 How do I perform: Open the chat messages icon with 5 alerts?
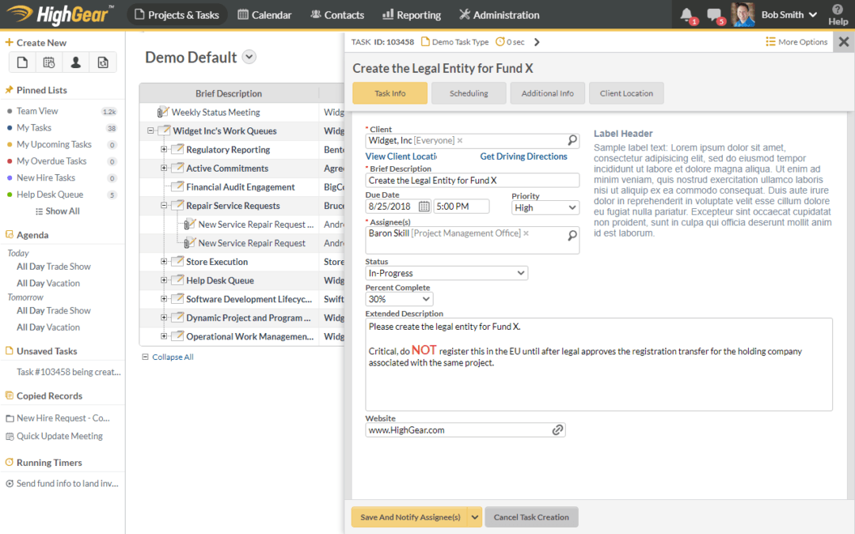(x=714, y=13)
